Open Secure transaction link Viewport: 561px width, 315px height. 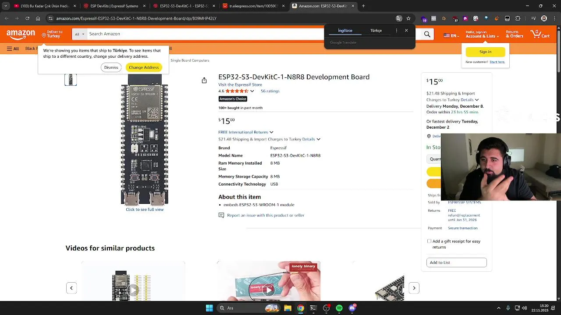point(462,228)
